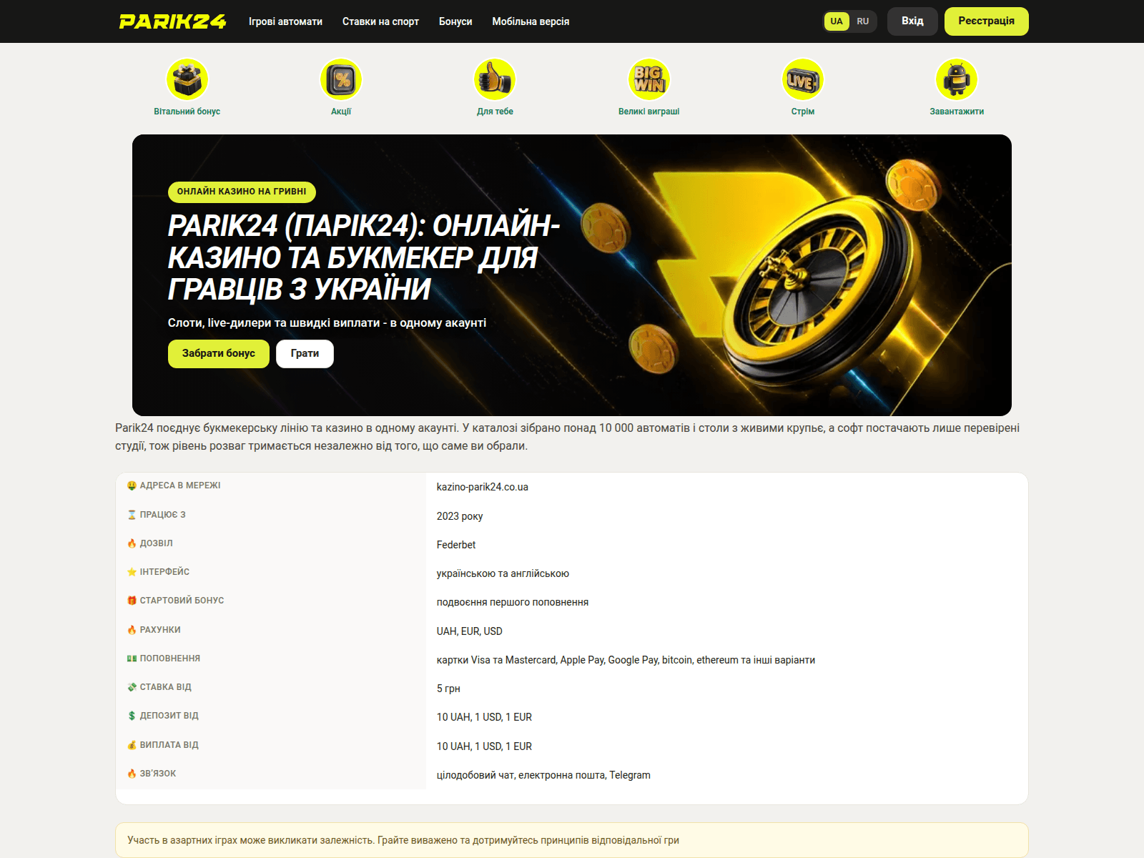The image size is (1144, 858).
Task: Click the Вхід login button
Action: click(912, 21)
